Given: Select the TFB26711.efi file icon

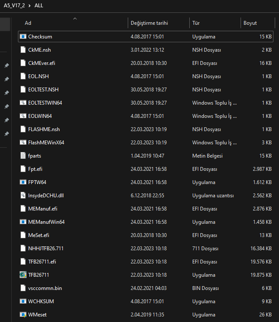Looking at the screenshot, I should pos(23,262).
